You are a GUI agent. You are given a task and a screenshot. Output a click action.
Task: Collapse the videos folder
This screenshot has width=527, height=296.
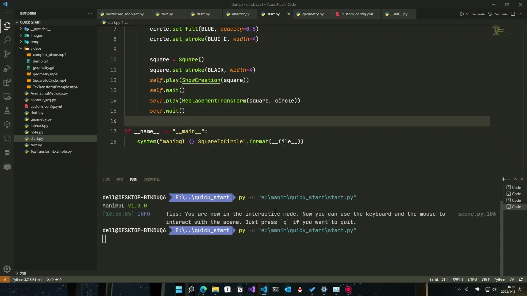point(36,48)
